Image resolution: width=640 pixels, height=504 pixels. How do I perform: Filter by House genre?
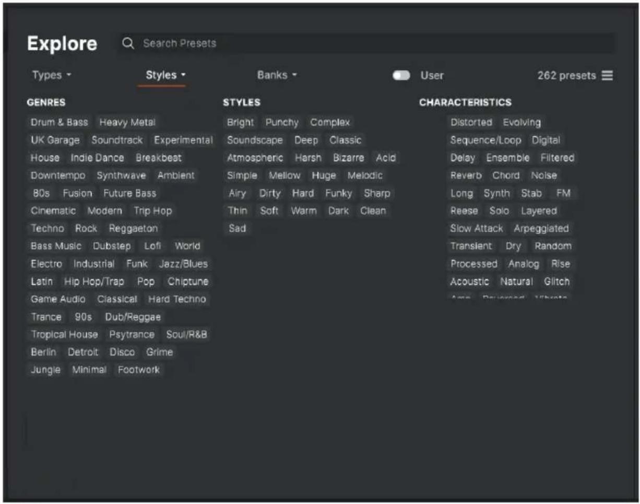click(x=45, y=158)
